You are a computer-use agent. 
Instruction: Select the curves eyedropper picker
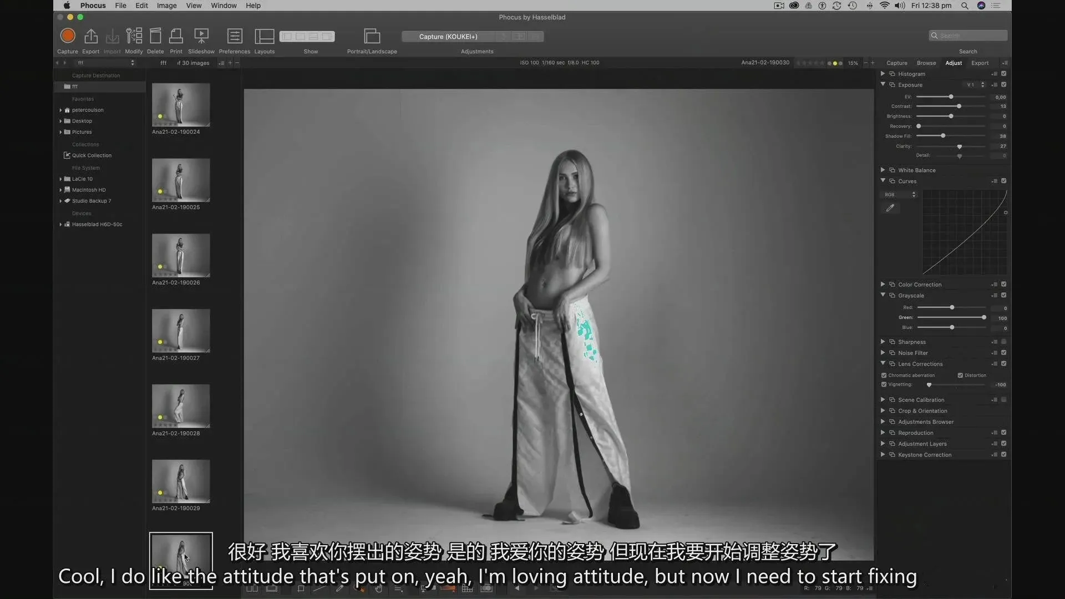click(890, 208)
